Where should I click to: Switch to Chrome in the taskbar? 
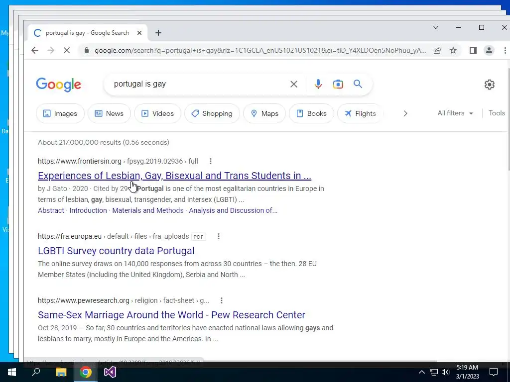pyautogui.click(x=86, y=372)
